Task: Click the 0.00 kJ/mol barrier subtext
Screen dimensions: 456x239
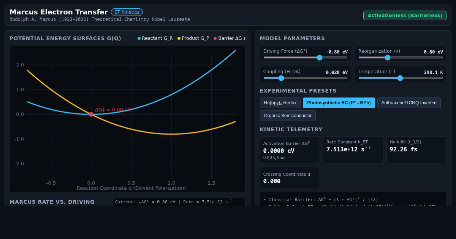Action: [274, 157]
